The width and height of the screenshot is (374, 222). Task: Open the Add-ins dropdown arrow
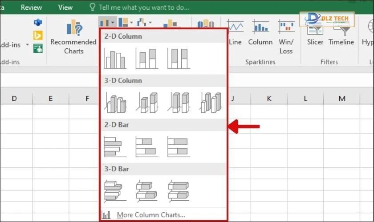(27, 45)
